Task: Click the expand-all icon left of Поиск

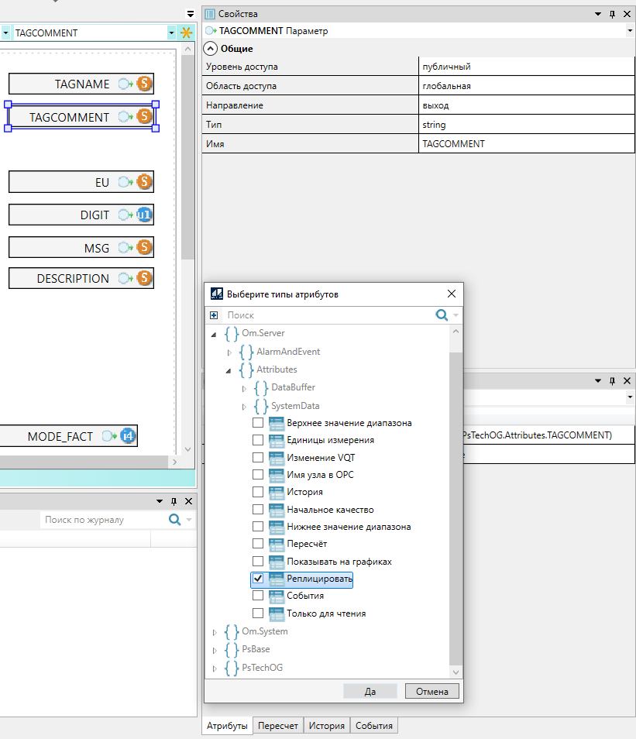Action: pos(214,315)
